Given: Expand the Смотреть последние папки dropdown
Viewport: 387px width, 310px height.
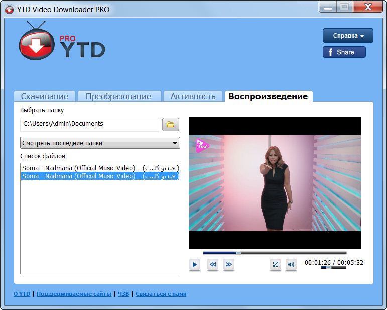Looking at the screenshot, I should (100, 143).
